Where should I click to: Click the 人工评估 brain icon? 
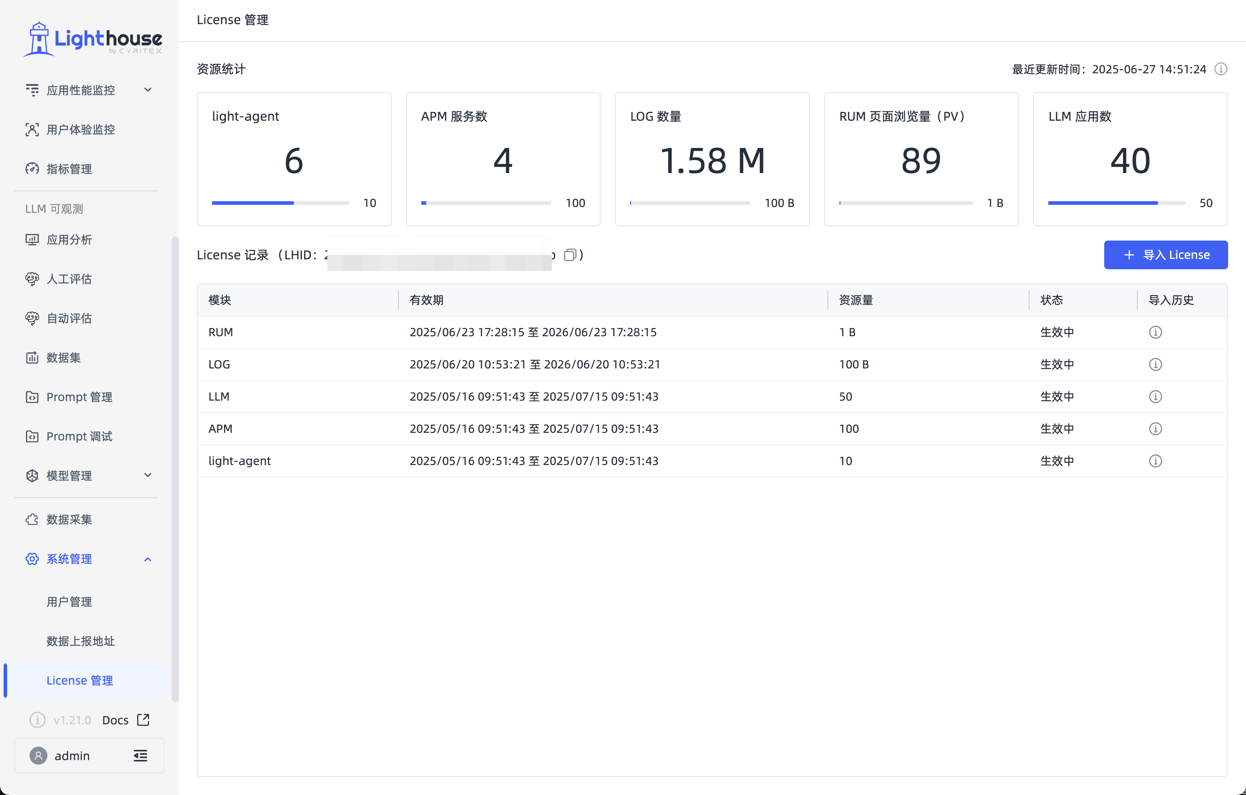point(32,279)
